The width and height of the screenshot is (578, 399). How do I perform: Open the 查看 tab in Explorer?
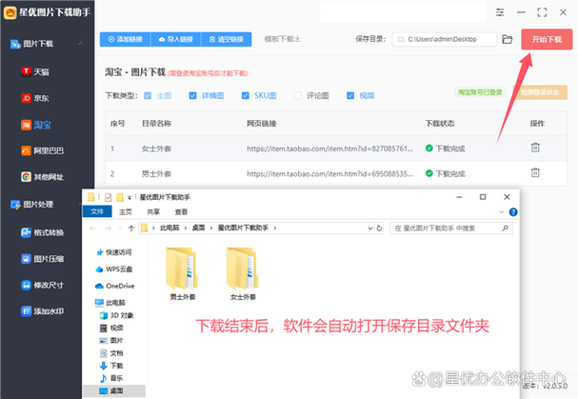click(x=181, y=212)
